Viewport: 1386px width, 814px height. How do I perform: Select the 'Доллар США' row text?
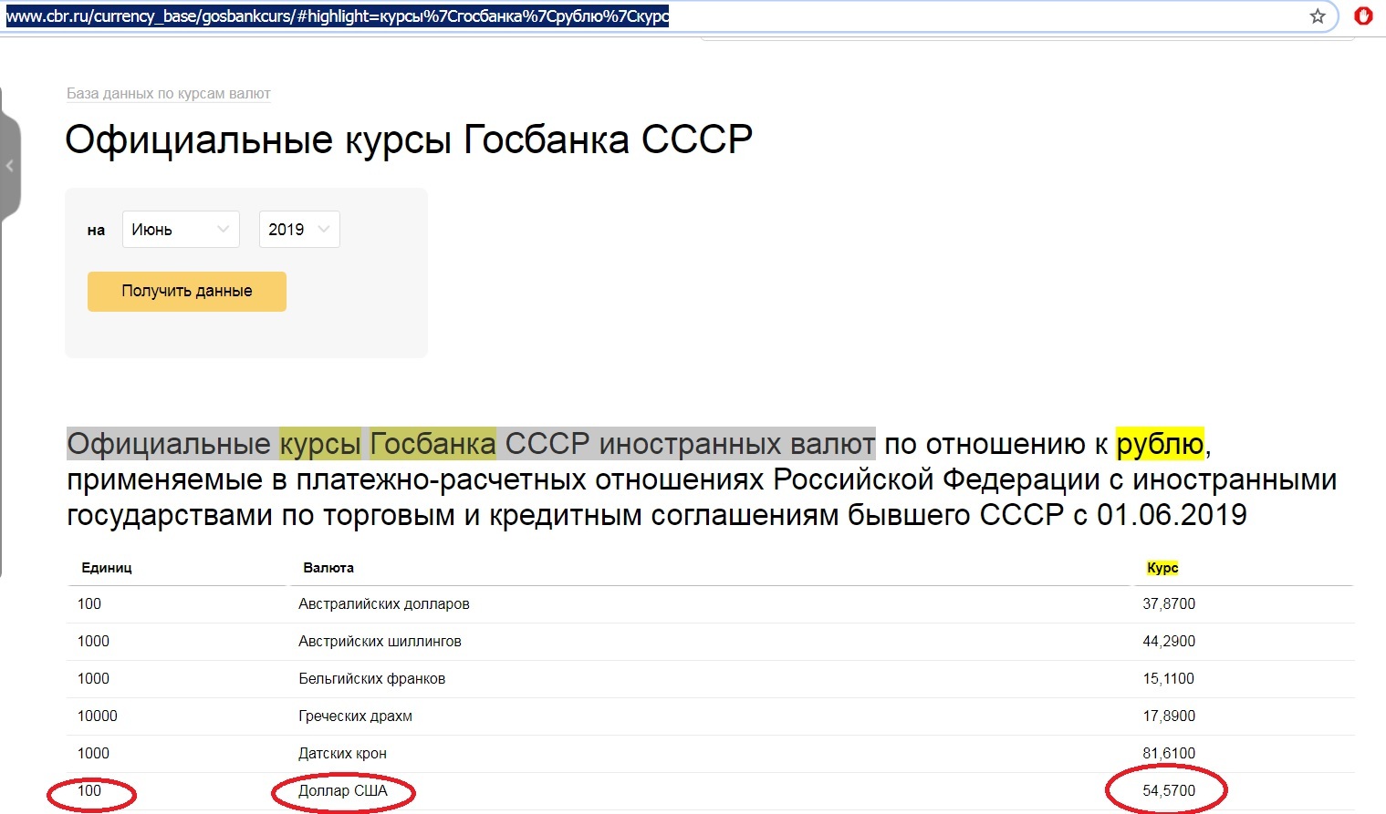point(343,791)
